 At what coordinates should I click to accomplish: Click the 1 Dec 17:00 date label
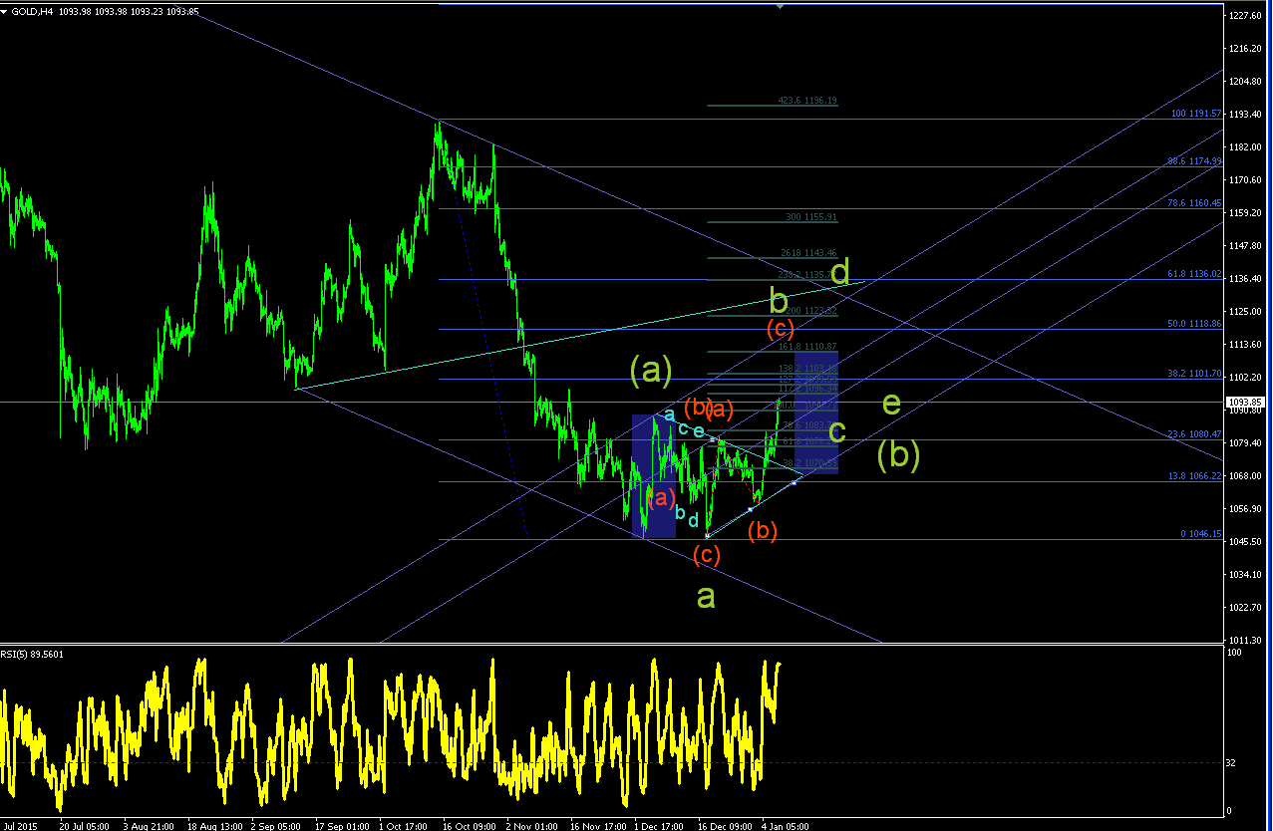tap(660, 826)
